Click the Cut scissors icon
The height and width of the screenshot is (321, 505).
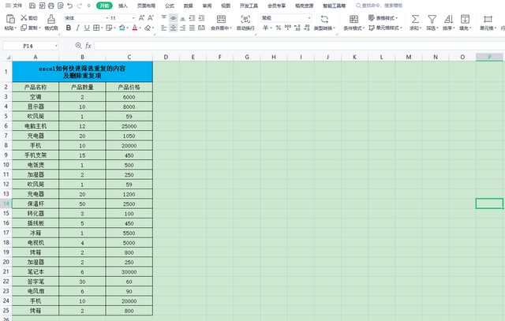[24, 17]
